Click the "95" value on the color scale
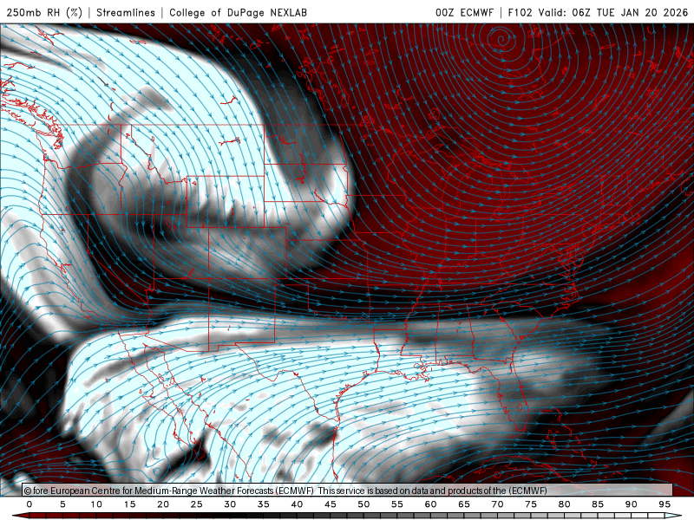The width and height of the screenshot is (694, 520). click(665, 504)
